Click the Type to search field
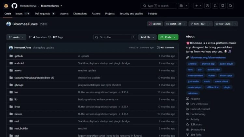 pyautogui.click(x=159, y=6)
